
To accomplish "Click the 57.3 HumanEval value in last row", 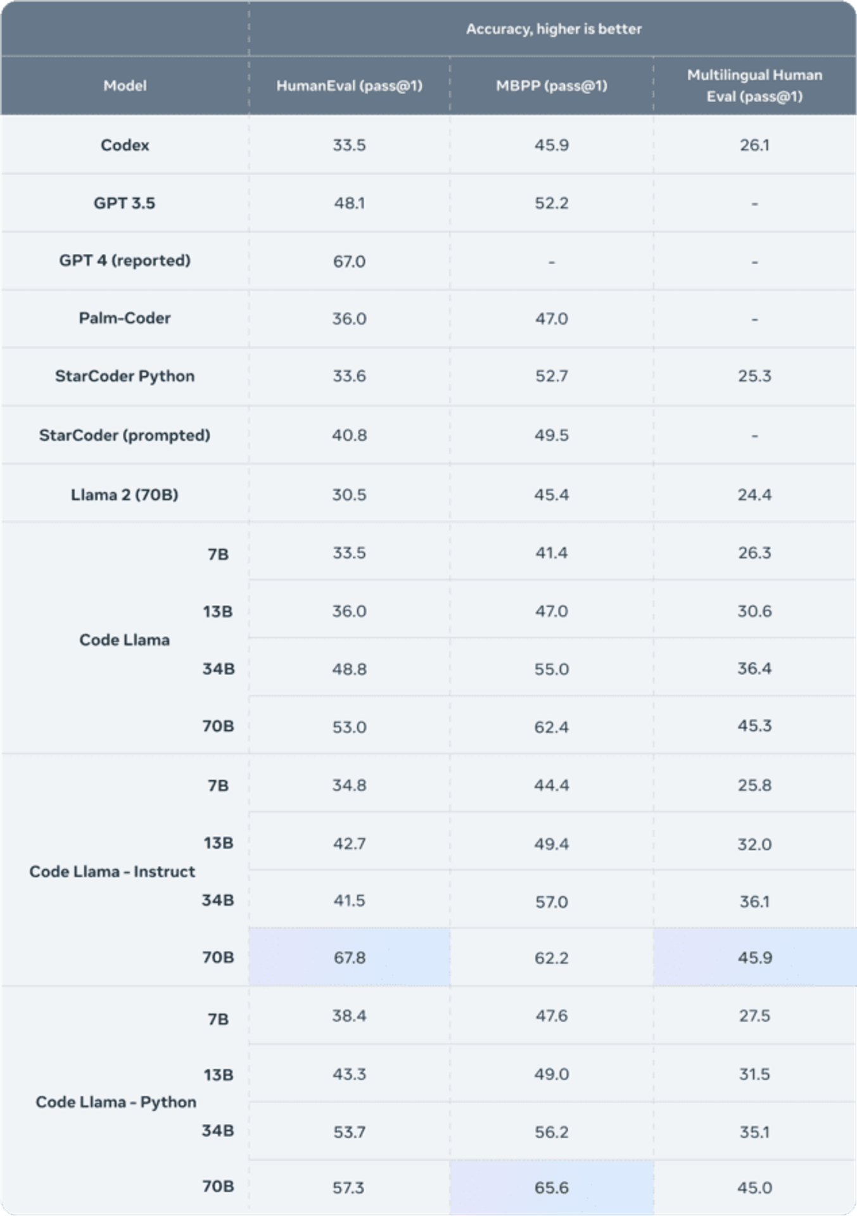I will point(349,1187).
